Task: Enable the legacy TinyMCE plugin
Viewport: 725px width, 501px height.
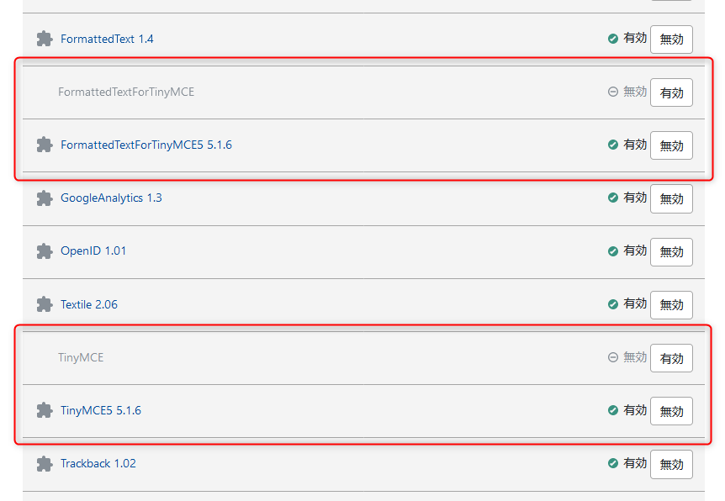Action: pyautogui.click(x=671, y=358)
